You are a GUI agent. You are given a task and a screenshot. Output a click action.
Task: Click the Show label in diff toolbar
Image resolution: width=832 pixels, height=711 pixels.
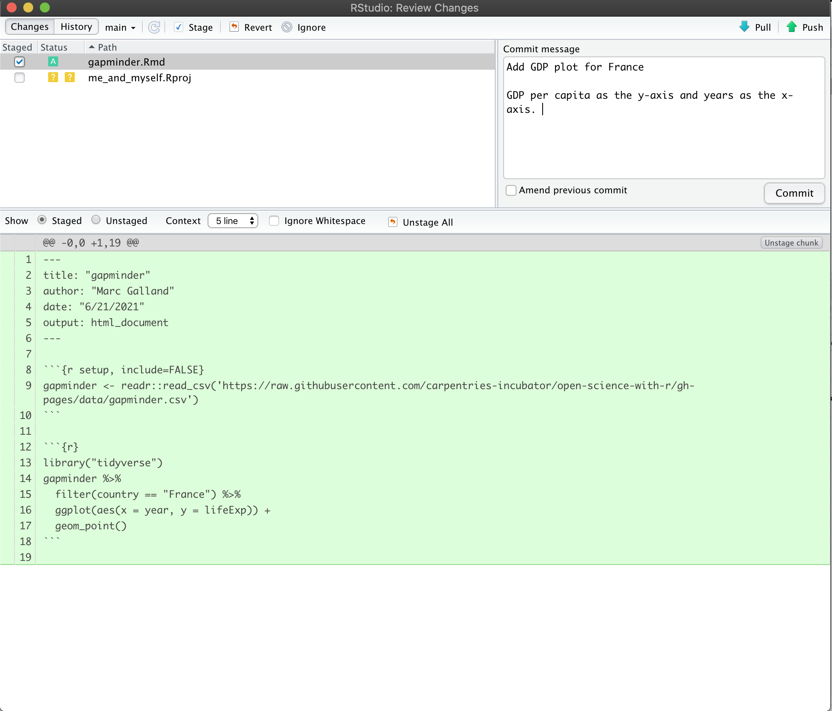17,221
